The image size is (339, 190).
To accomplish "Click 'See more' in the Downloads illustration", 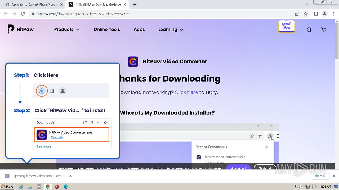I will pos(44,146).
